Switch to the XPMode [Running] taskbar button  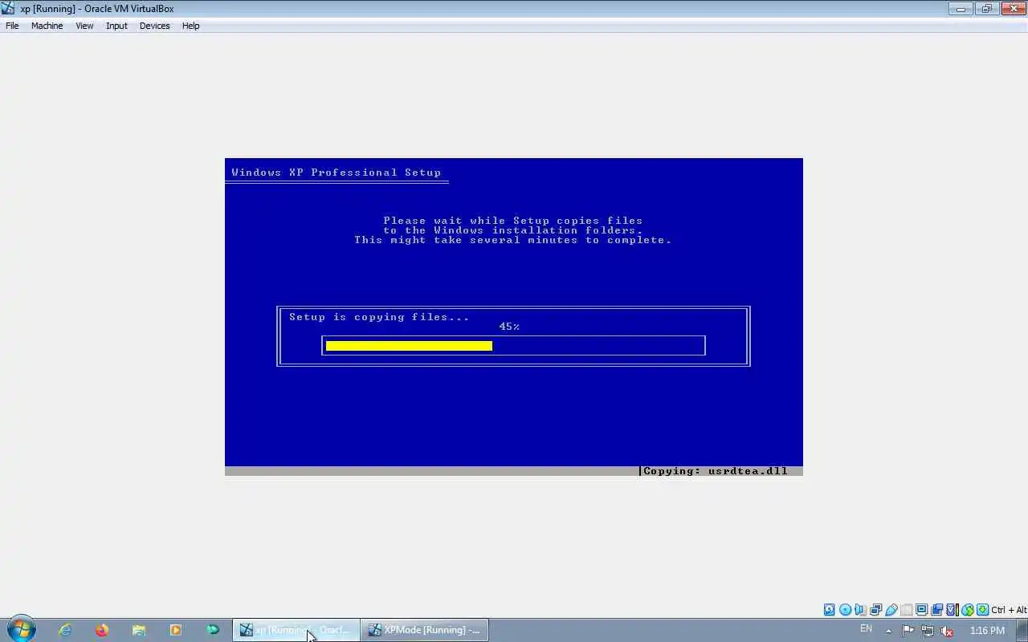(424, 630)
